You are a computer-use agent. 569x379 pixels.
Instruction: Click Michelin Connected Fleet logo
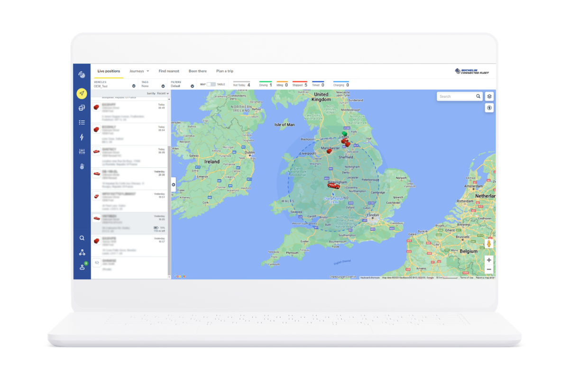pos(472,72)
